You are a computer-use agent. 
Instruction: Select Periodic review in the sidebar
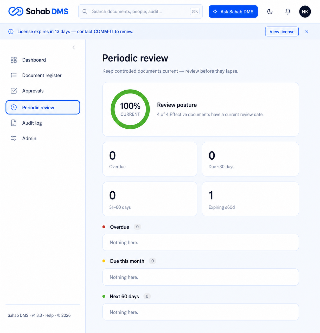[43, 107]
